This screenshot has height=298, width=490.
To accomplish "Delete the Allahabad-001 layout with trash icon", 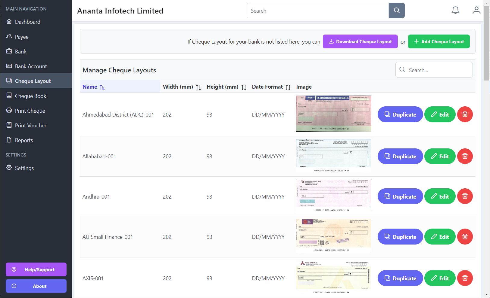I will pos(465,156).
